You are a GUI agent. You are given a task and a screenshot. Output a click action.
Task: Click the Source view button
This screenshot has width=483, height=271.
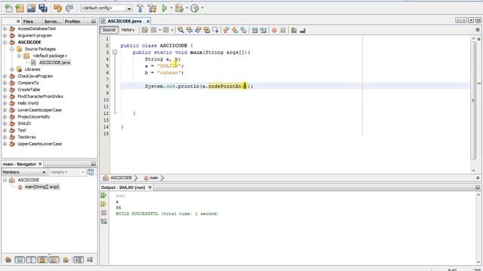(x=109, y=30)
